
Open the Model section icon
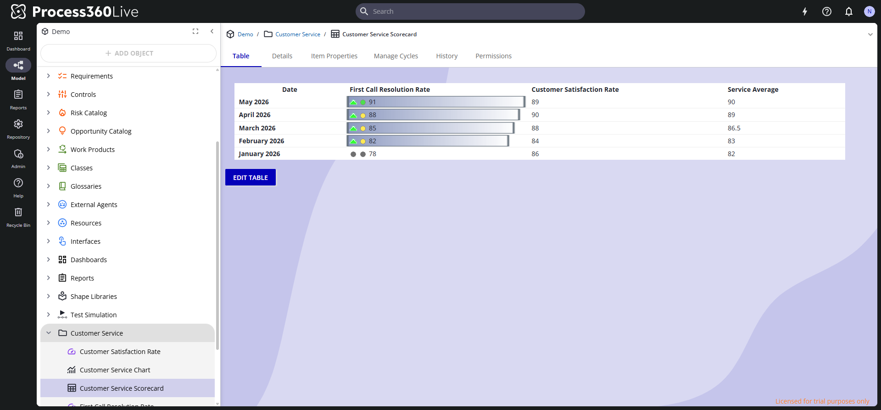(18, 65)
